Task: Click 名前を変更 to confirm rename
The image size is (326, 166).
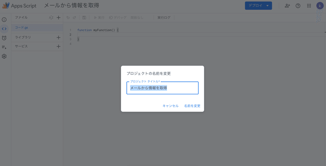Action: (192, 106)
